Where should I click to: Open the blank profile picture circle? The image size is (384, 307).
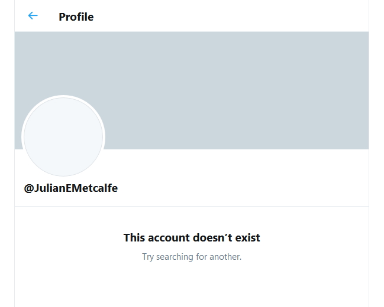(63, 137)
